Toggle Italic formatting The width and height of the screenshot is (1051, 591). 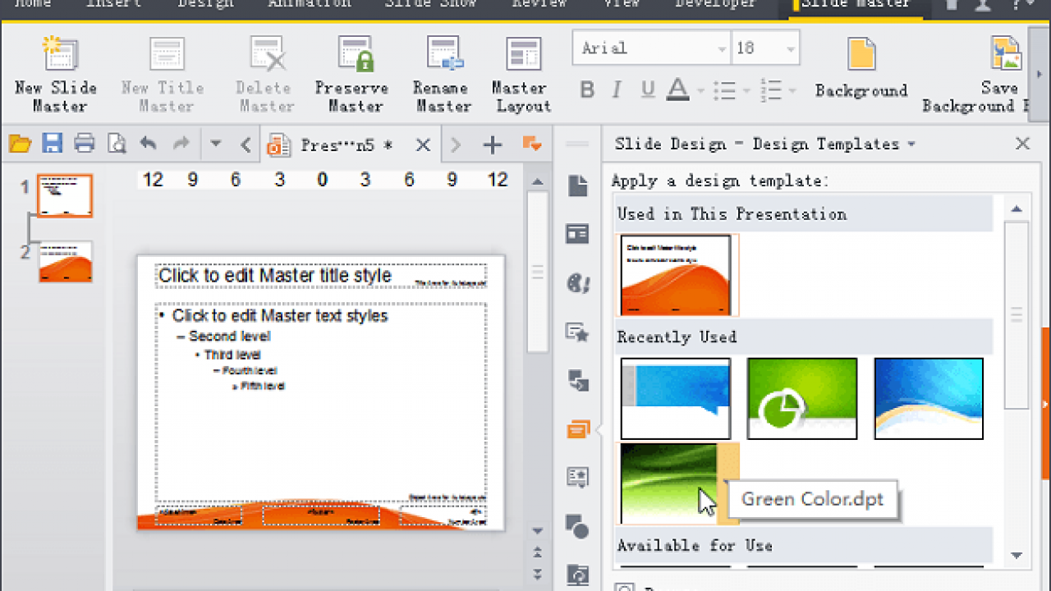pos(617,89)
